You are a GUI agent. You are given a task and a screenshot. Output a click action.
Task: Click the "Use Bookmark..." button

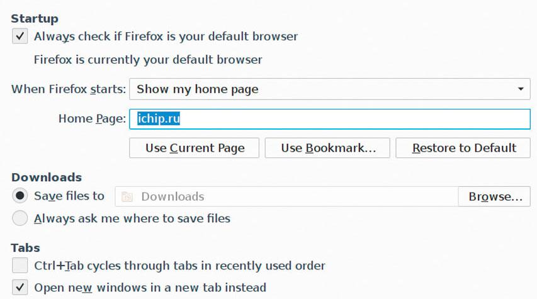[x=328, y=148]
